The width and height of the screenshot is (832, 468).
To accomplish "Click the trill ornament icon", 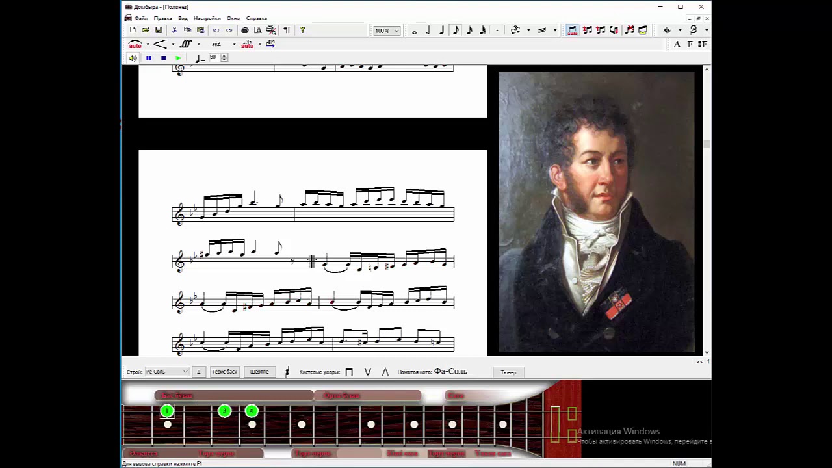I will click(x=667, y=31).
